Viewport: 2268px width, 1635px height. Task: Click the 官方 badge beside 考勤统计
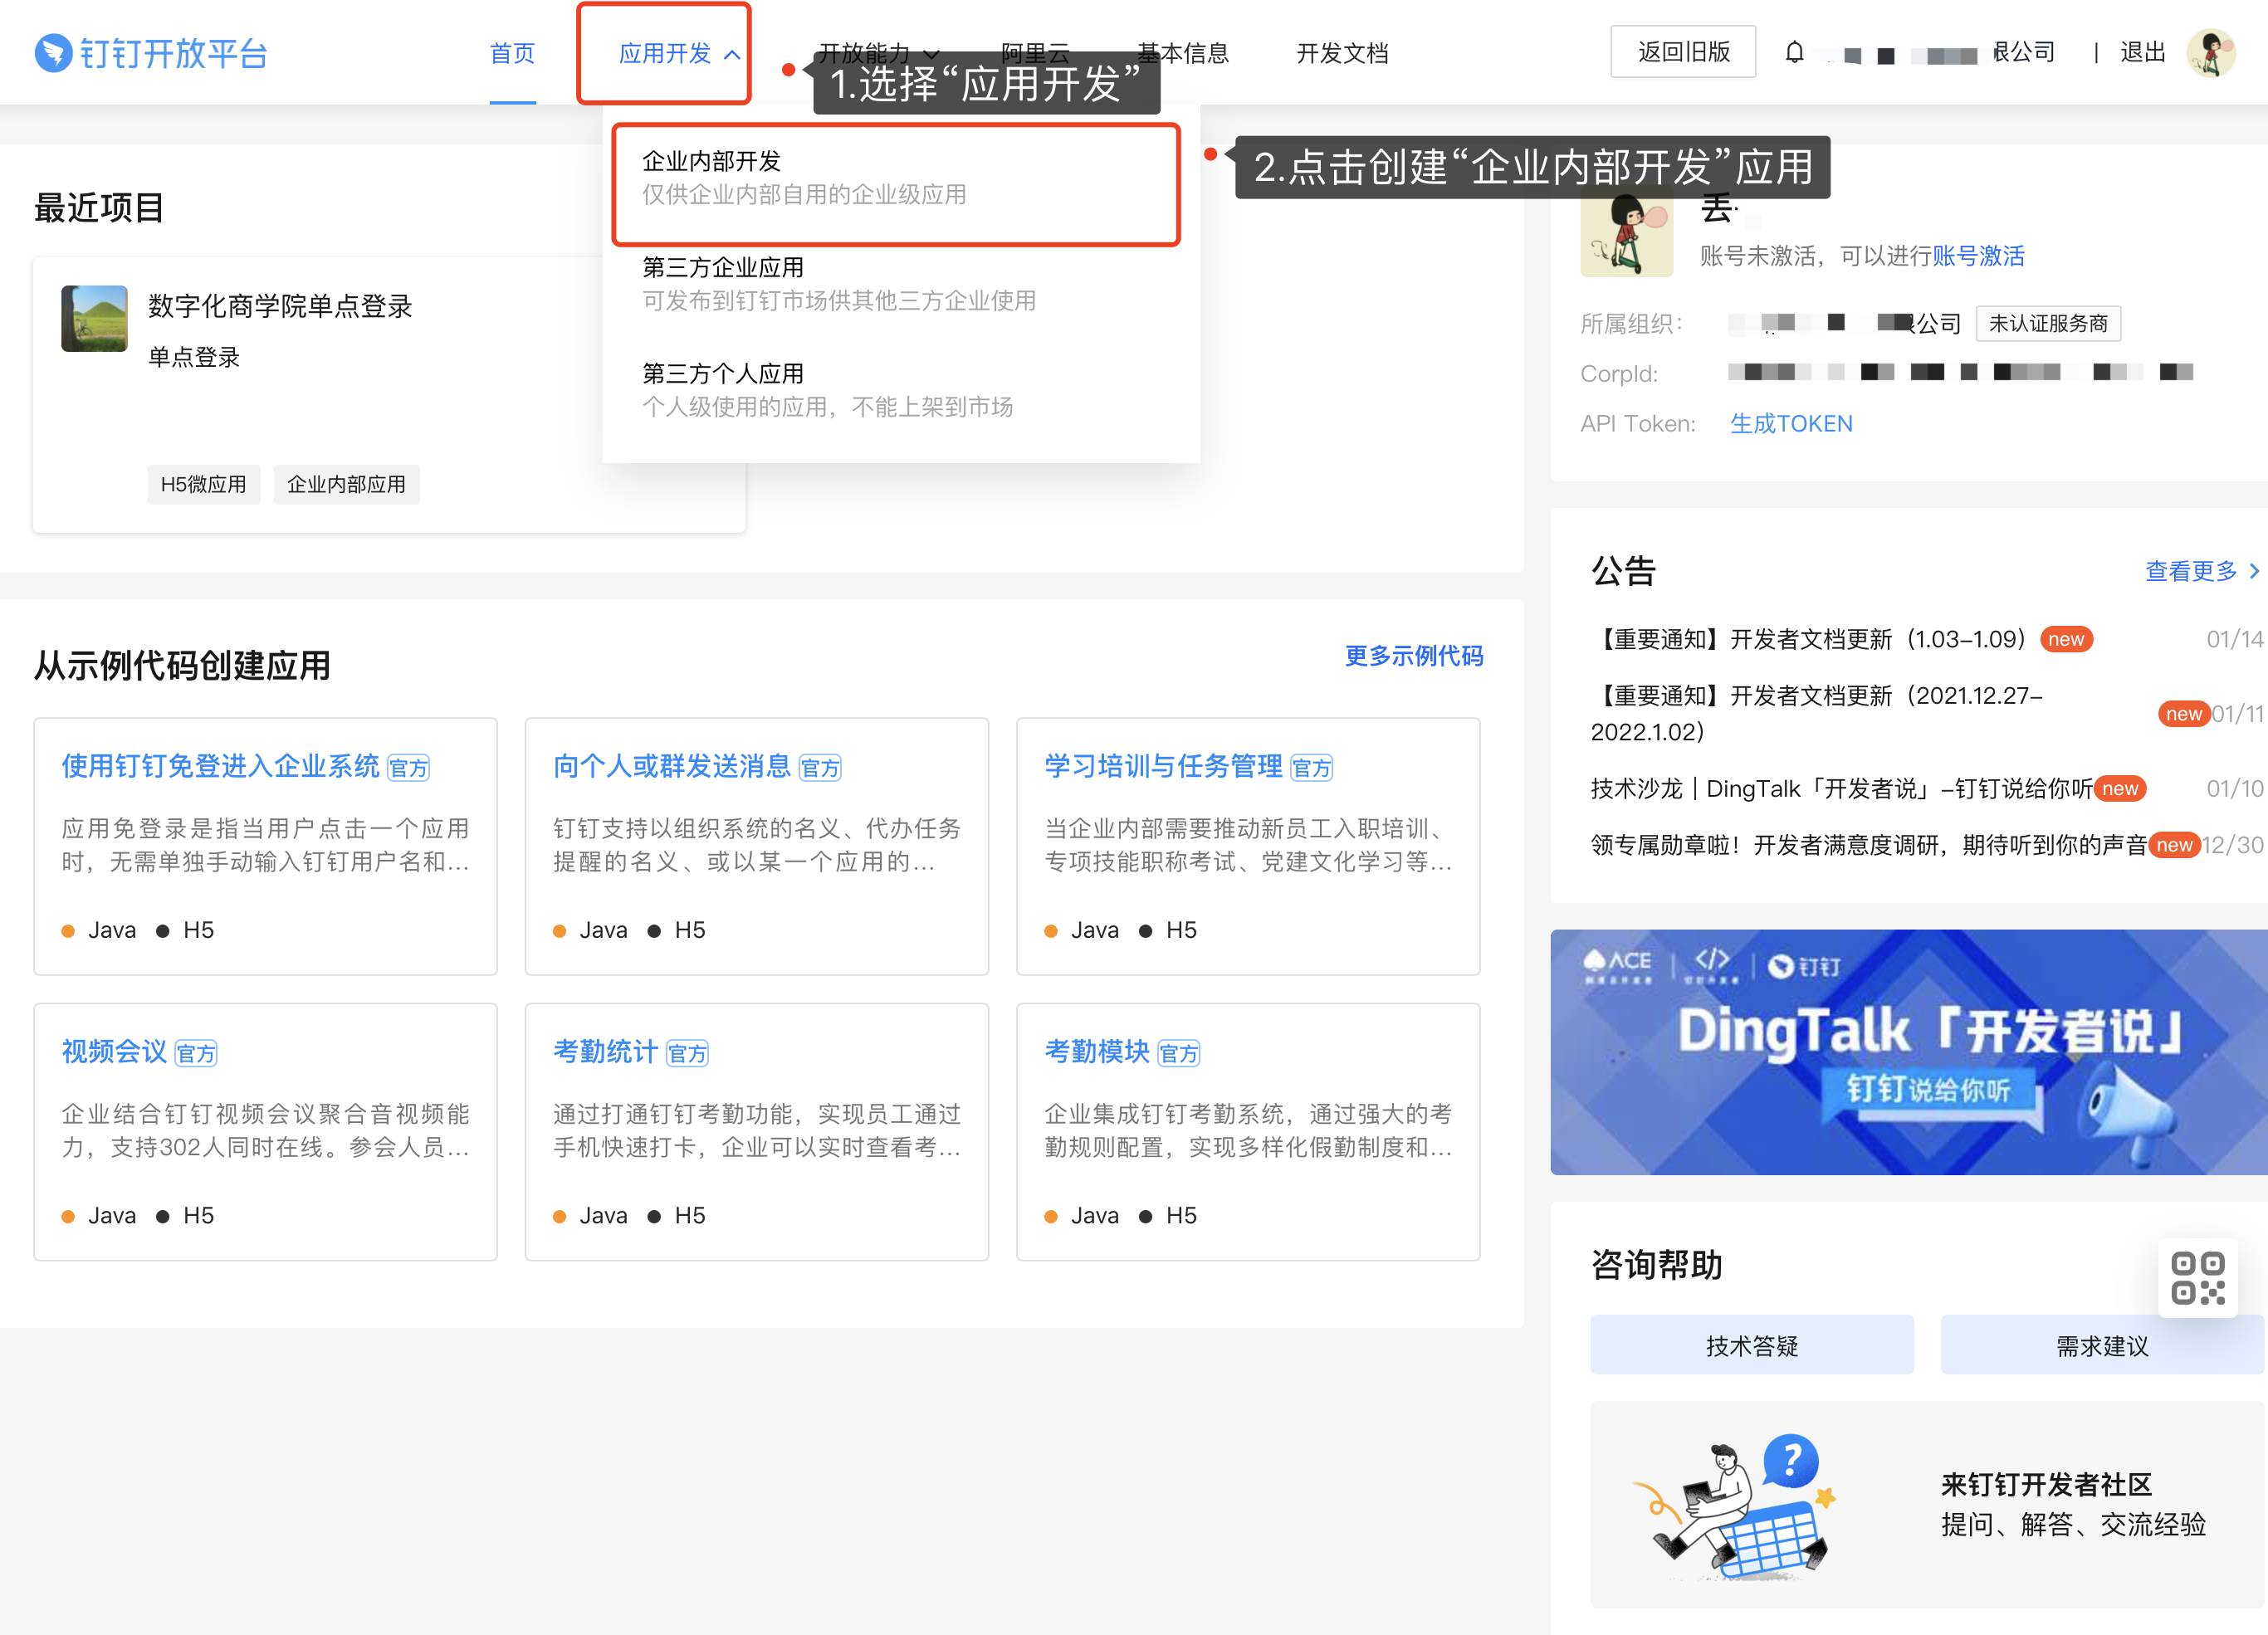(x=687, y=1054)
